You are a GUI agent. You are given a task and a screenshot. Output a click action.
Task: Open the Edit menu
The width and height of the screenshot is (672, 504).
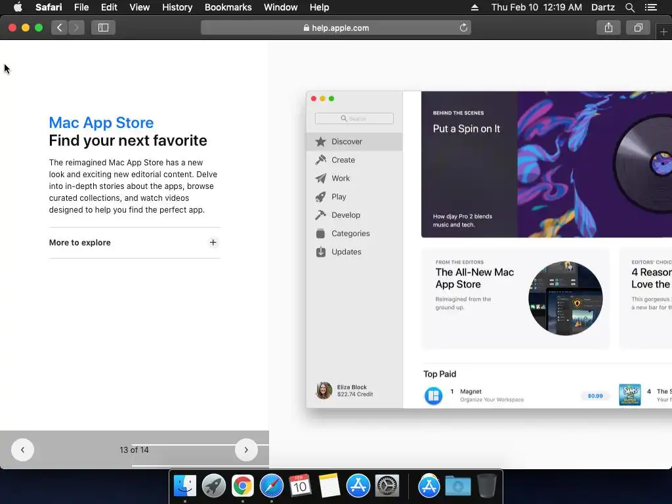(109, 7)
